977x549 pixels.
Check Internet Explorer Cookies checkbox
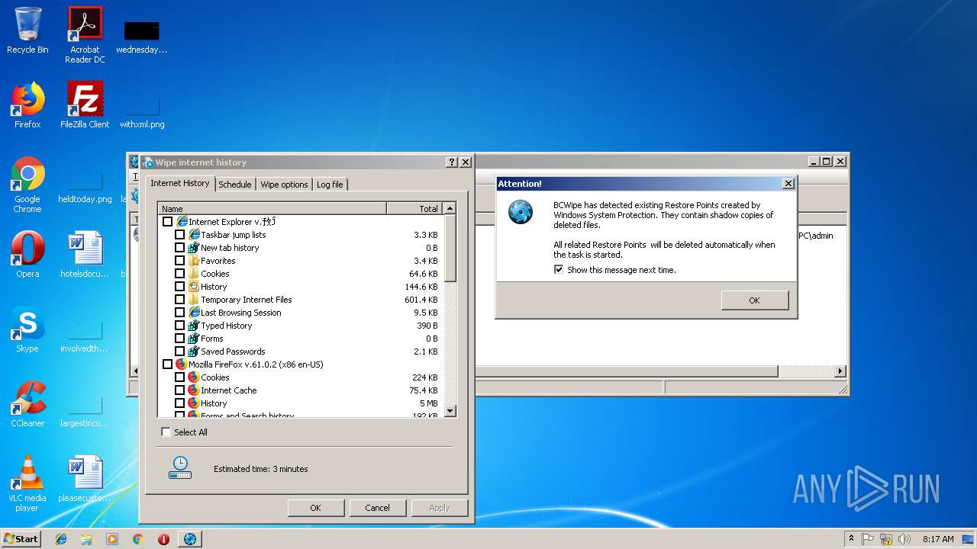(x=180, y=273)
